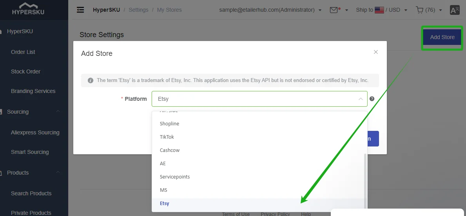Click the HyperSKU breadcrumb link
The image size is (466, 216).
(x=106, y=10)
